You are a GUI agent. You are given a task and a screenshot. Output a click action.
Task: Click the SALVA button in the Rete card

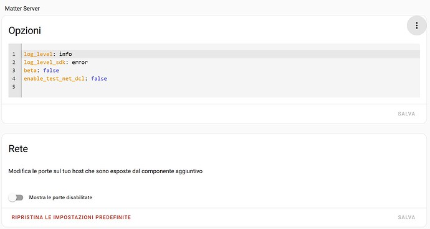tap(406, 217)
